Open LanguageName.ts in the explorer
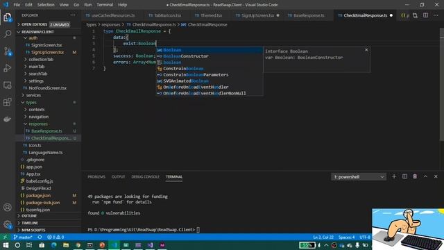Image resolution: width=444 pixels, height=250 pixels. pyautogui.click(x=46, y=153)
